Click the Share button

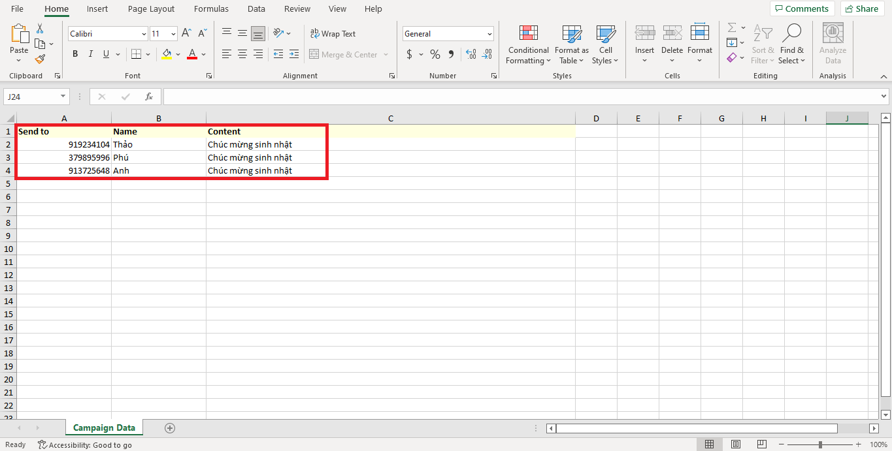tap(860, 8)
